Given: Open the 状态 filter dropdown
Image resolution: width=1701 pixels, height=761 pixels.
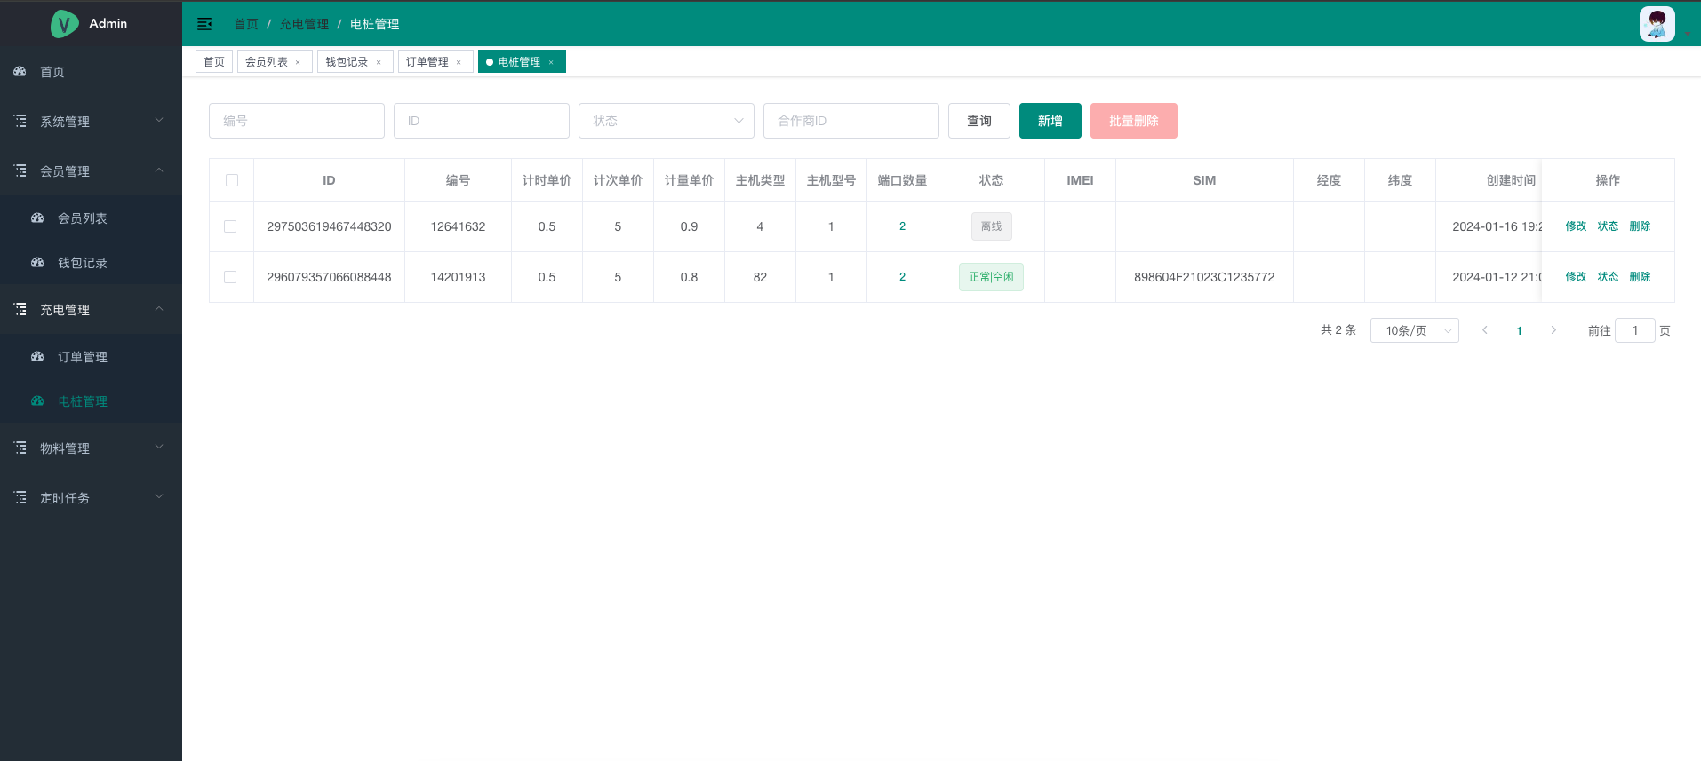Looking at the screenshot, I should point(666,121).
